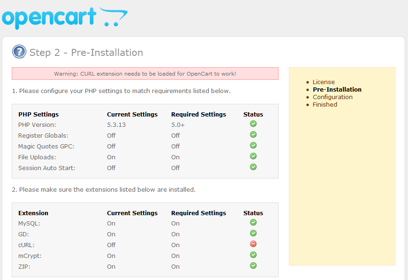Click the PHP Version current value 5.3.13
Image resolution: width=408 pixels, height=280 pixels.
coord(116,125)
